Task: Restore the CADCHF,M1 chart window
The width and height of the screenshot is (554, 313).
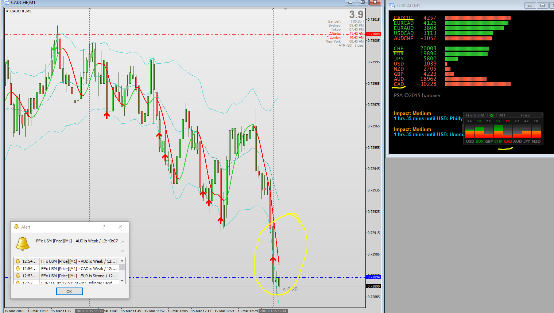Action: pyautogui.click(x=363, y=3)
